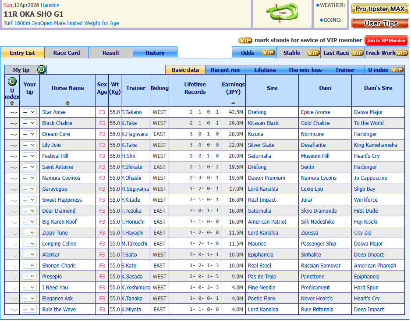This screenshot has width=411, height=321.
Task: Click the Hanshin course map thumbnail
Action: tap(282, 13)
